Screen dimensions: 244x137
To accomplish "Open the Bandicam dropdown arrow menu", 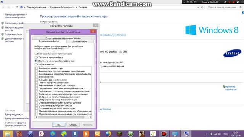I will click(184, 2).
